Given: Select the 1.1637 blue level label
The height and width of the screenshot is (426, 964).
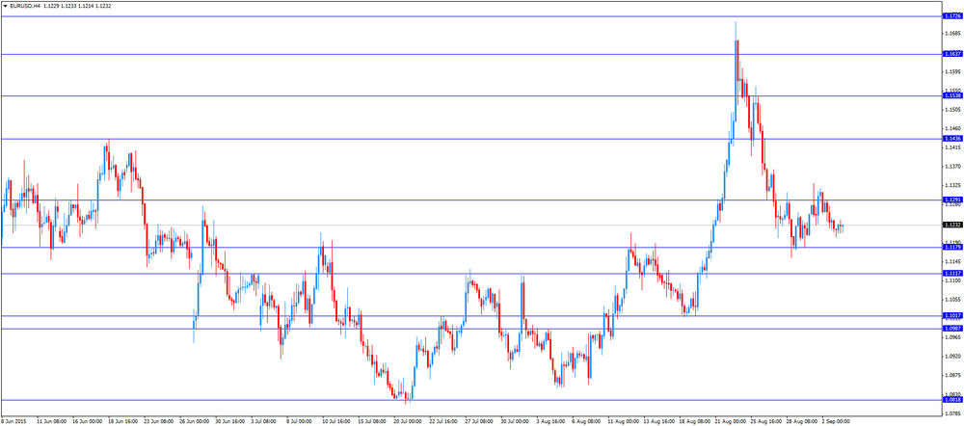Looking at the screenshot, I should point(951,54).
